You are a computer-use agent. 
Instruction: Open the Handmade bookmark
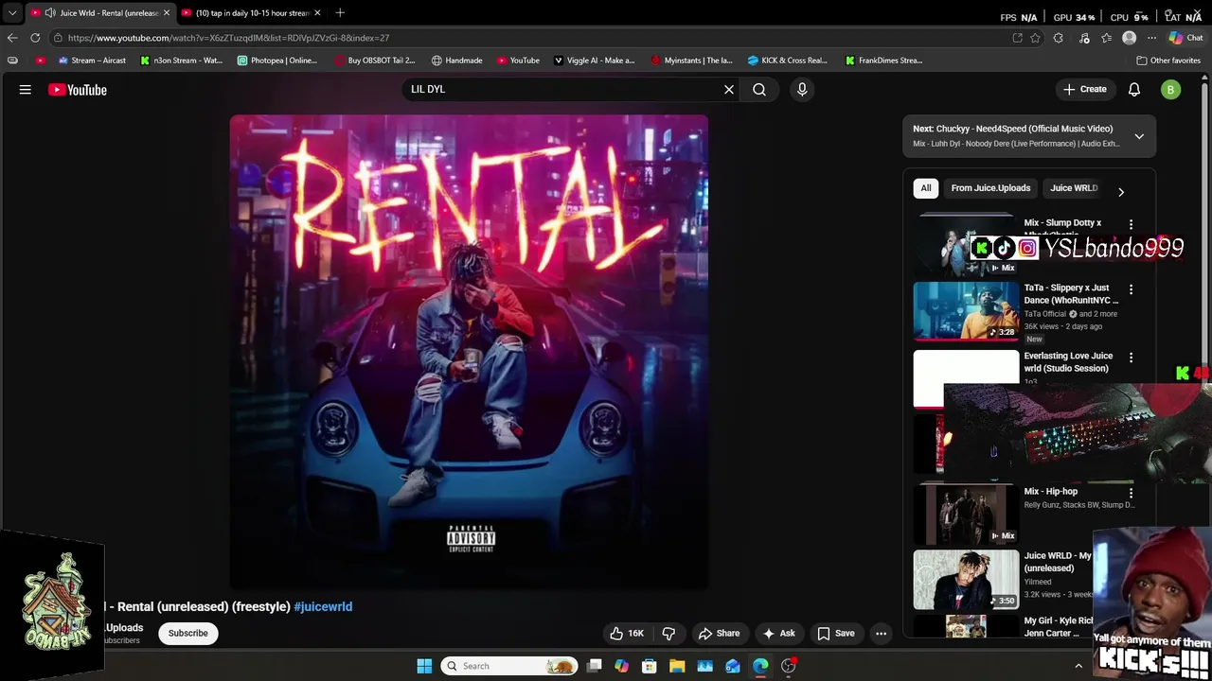pyautogui.click(x=456, y=60)
